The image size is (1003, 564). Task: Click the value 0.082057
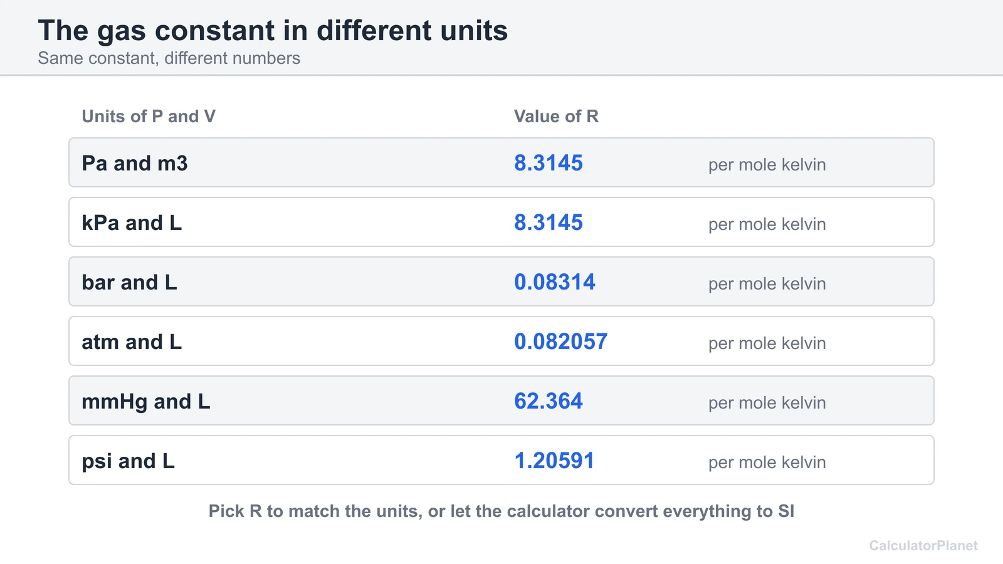561,342
